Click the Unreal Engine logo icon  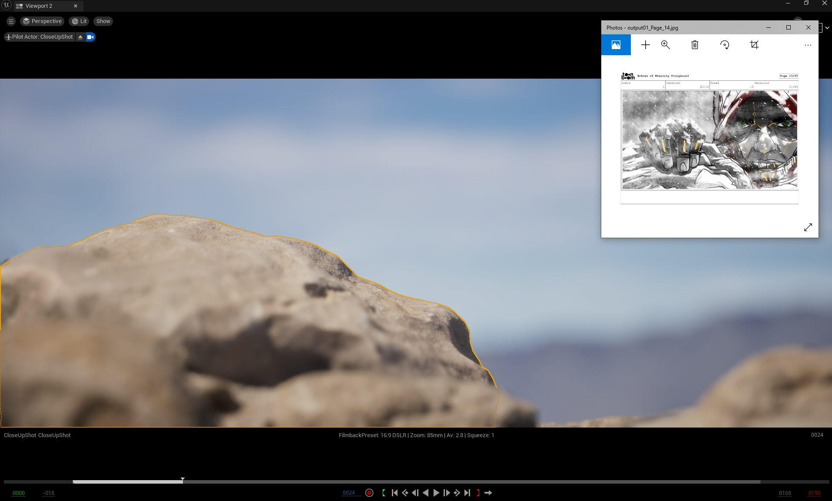(7, 5)
